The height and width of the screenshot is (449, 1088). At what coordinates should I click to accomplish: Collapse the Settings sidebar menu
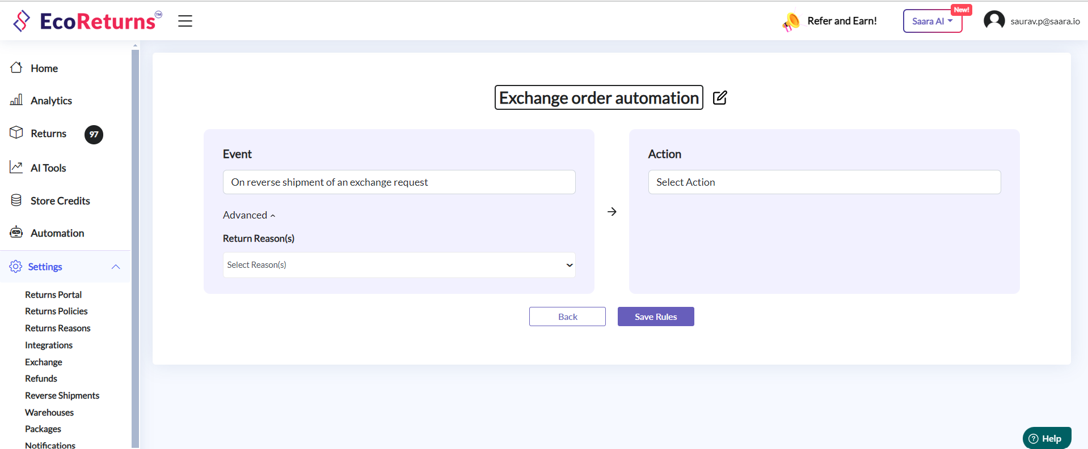pyautogui.click(x=116, y=267)
